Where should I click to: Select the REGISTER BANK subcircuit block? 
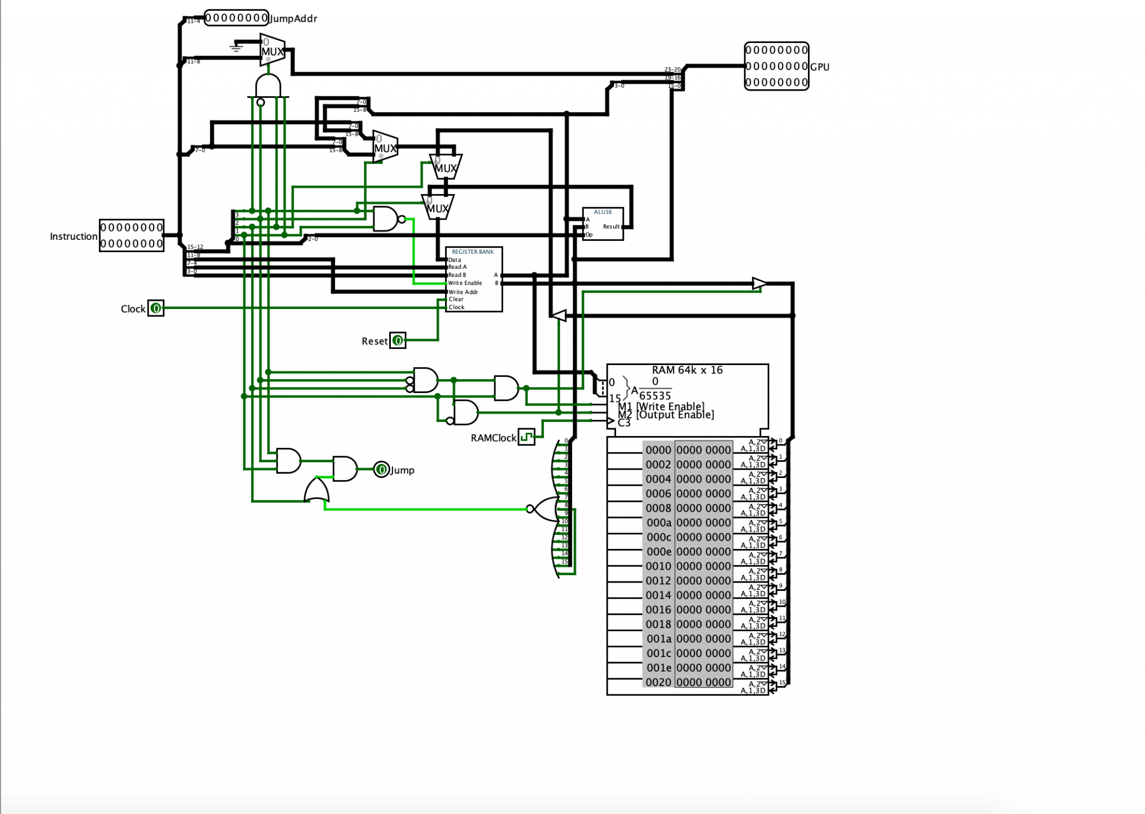(x=474, y=280)
